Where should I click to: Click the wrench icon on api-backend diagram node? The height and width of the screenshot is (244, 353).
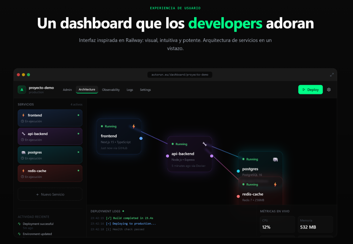coord(205,144)
